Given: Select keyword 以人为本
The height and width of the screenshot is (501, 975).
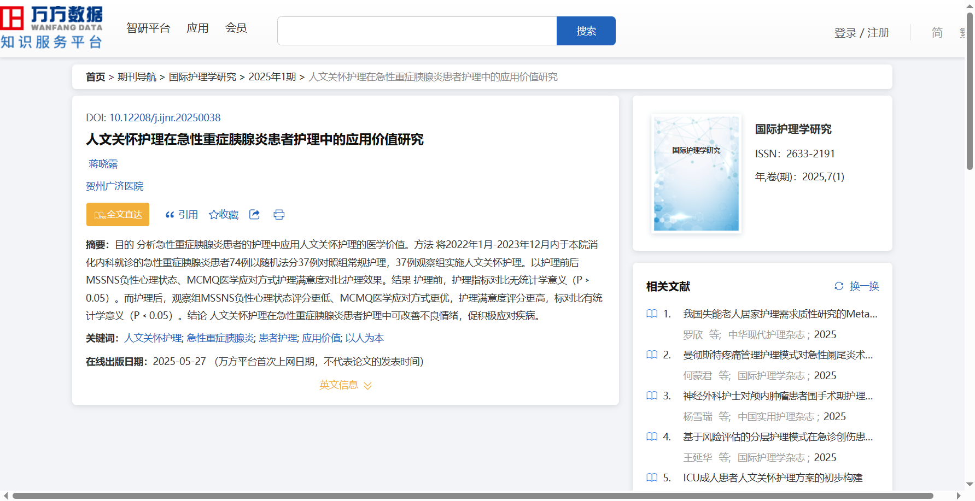Looking at the screenshot, I should pos(364,338).
